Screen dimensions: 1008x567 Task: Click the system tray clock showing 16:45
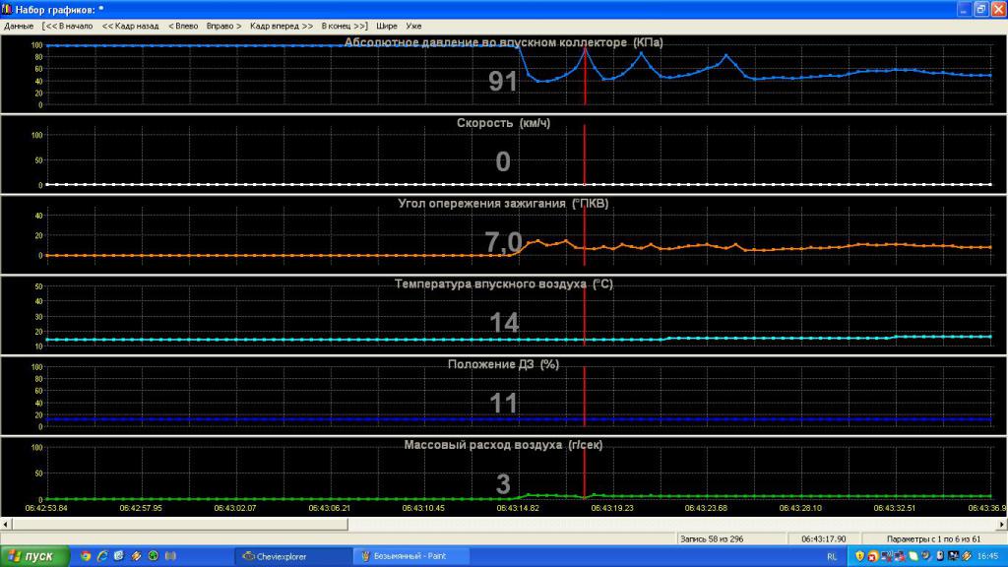point(986,556)
